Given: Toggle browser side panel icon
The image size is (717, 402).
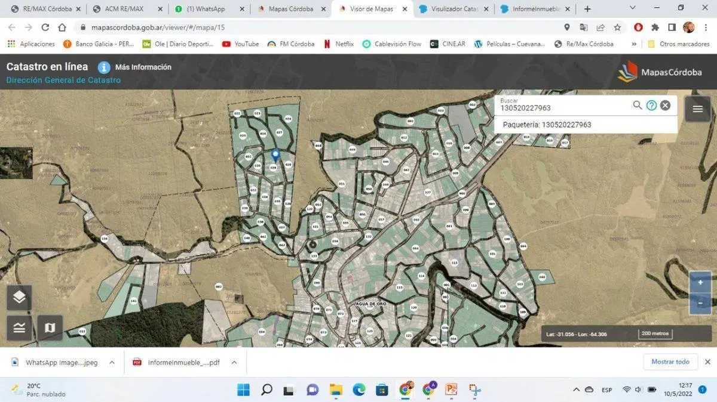Looking at the screenshot, I should (x=672, y=27).
